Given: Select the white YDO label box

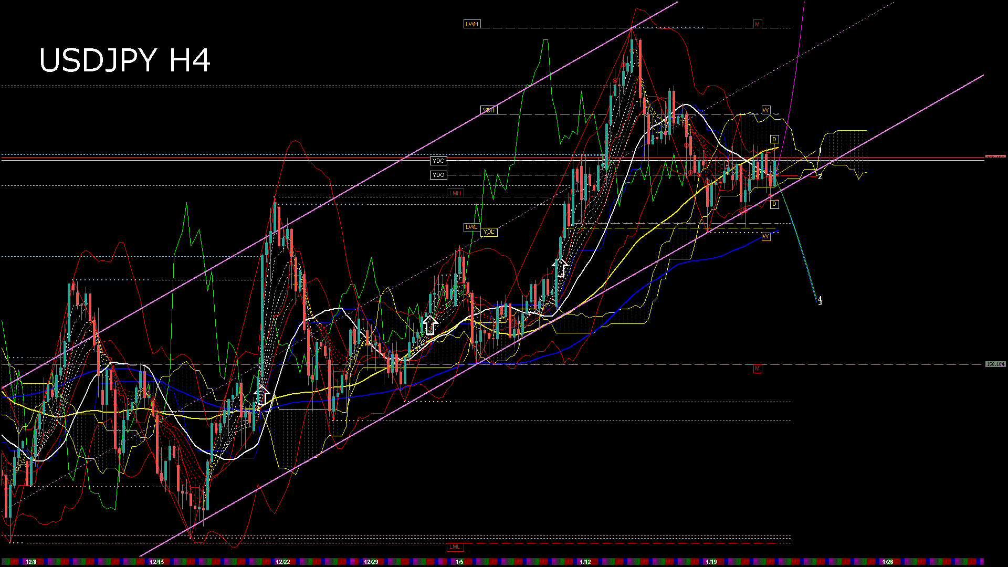Looking at the screenshot, I should (438, 175).
